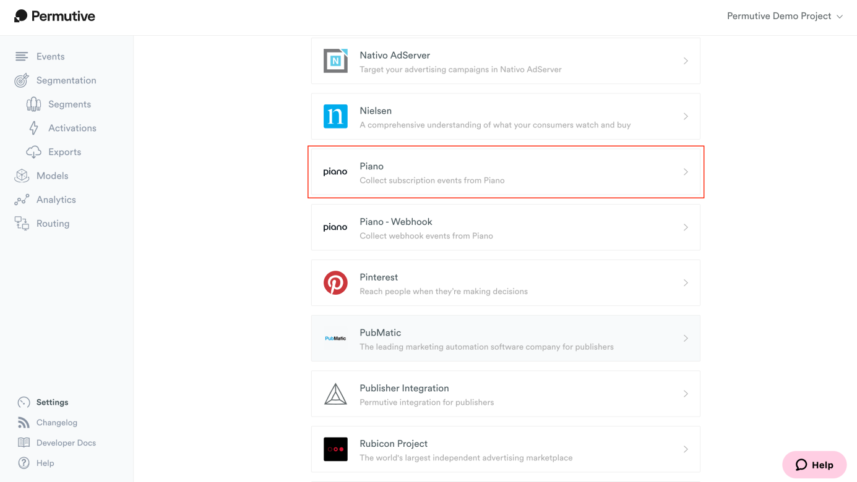The image size is (857, 482).
Task: Click the Piano - Webhook logo
Action: [335, 227]
